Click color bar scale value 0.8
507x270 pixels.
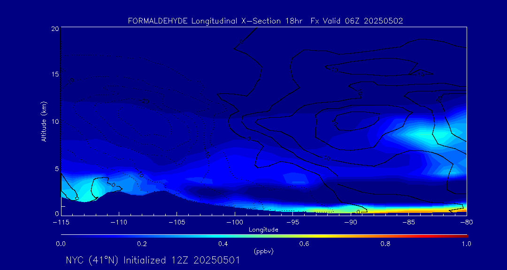pos(385,244)
